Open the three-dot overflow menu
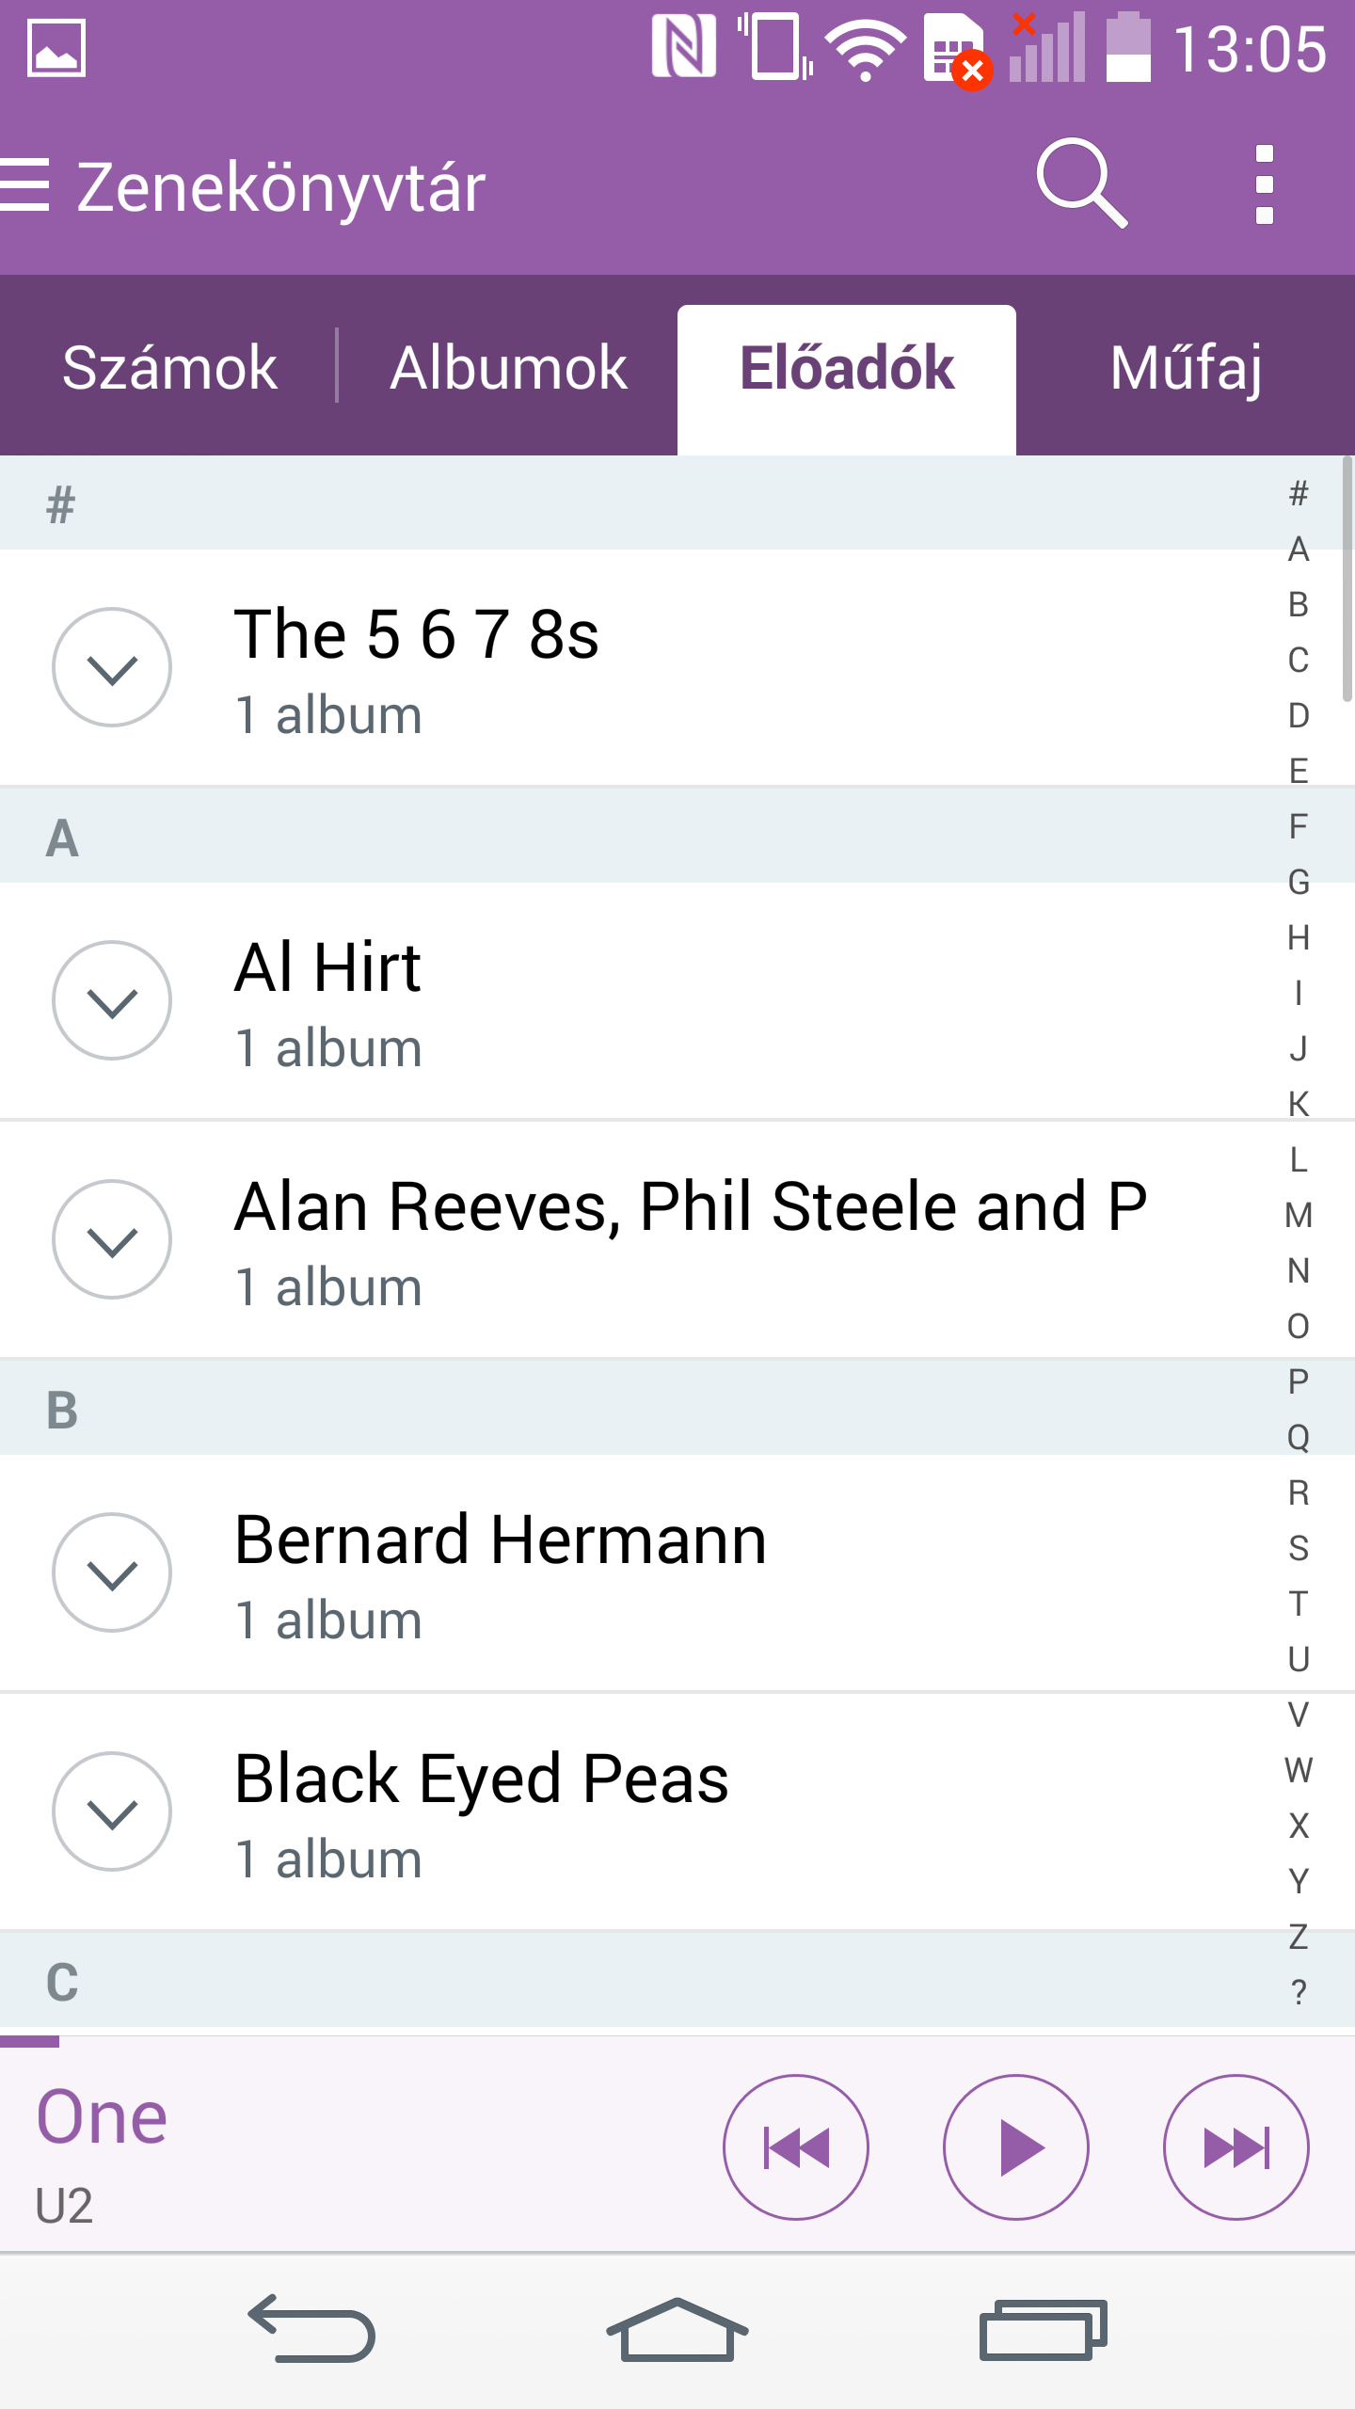Viewport: 1355px width, 2409px height. click(x=1265, y=184)
